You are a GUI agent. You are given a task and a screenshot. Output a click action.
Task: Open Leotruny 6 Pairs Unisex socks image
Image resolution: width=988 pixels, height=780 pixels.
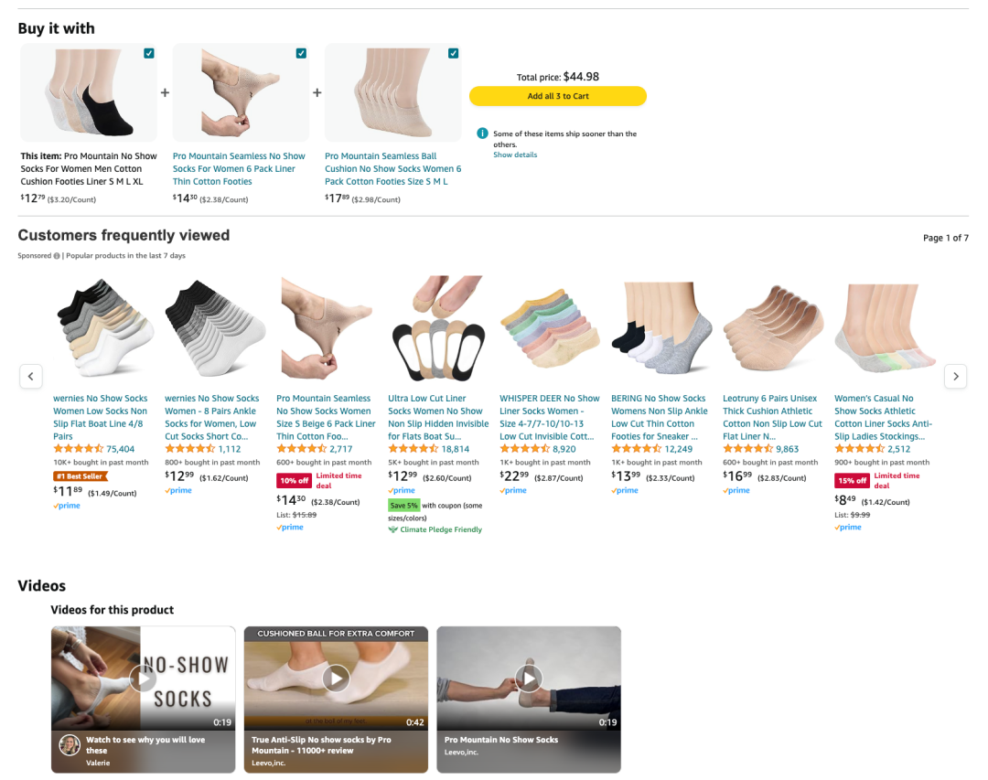pyautogui.click(x=772, y=328)
